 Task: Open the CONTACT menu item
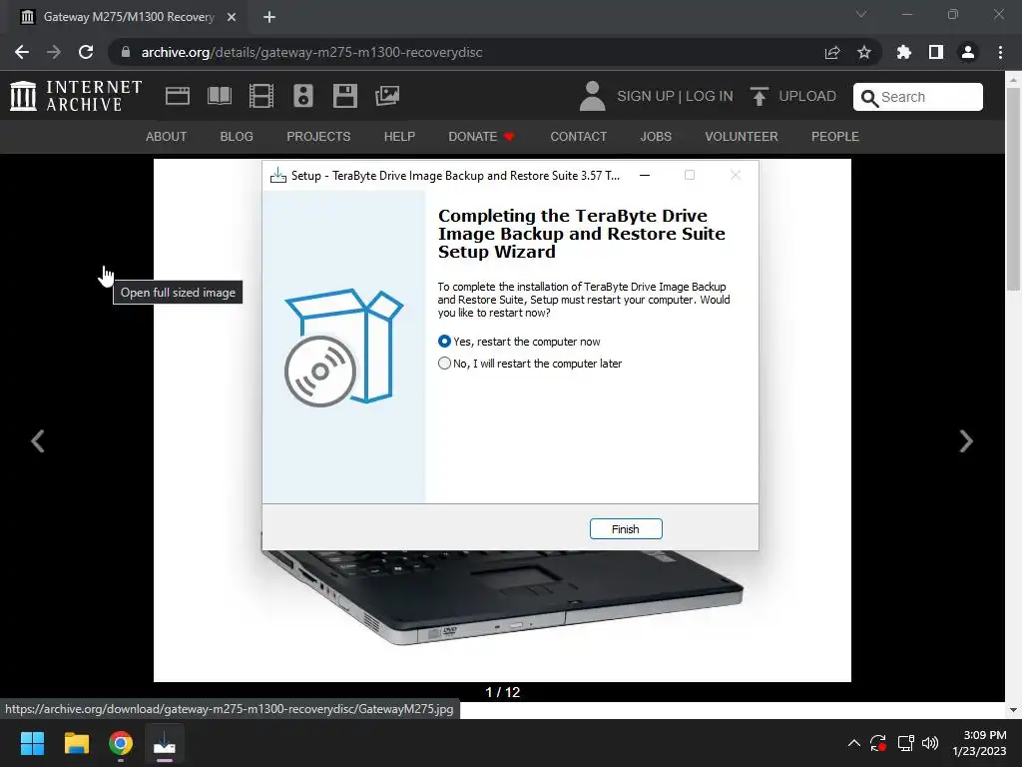578,136
